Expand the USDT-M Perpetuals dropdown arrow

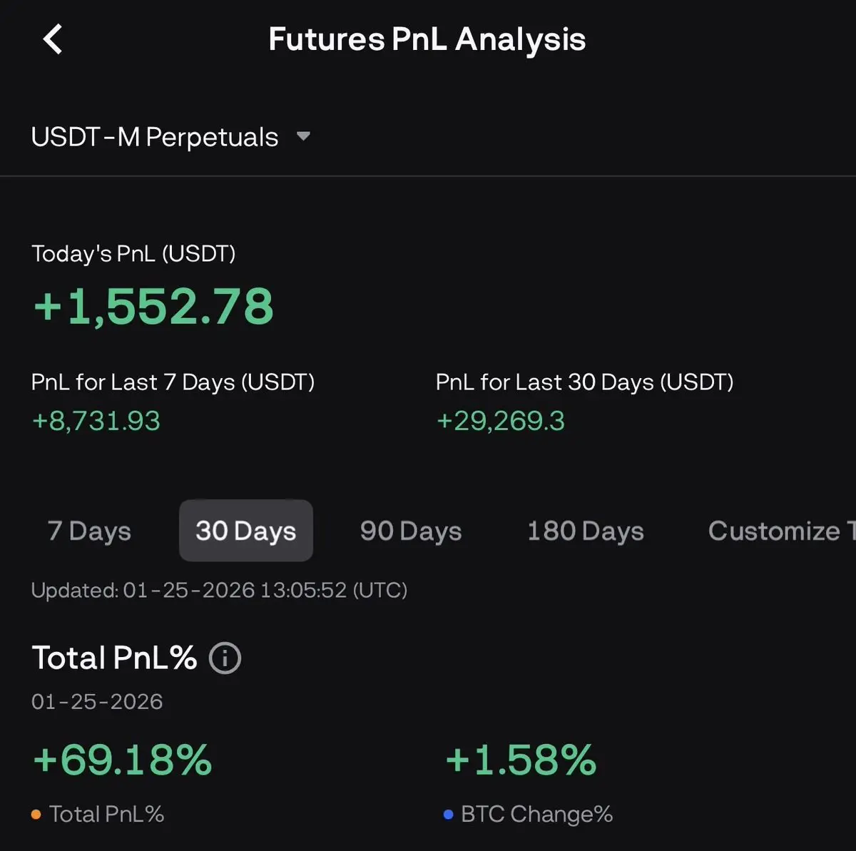pos(303,136)
